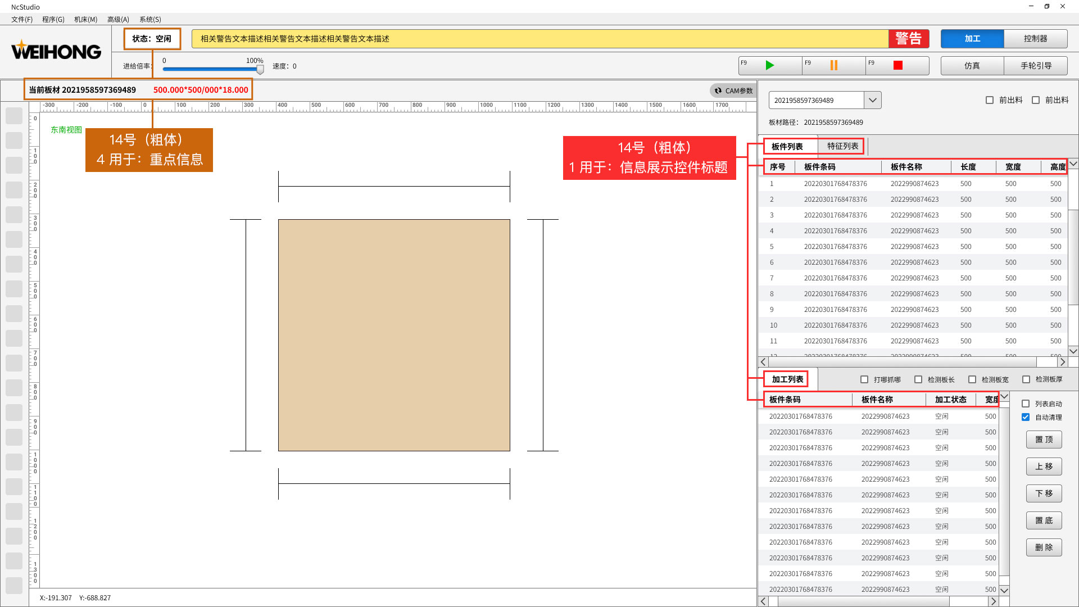Click the 进给倍率 slider handle
The image size is (1079, 607).
point(260,70)
